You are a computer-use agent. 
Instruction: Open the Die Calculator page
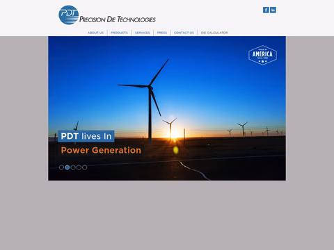coord(214,33)
